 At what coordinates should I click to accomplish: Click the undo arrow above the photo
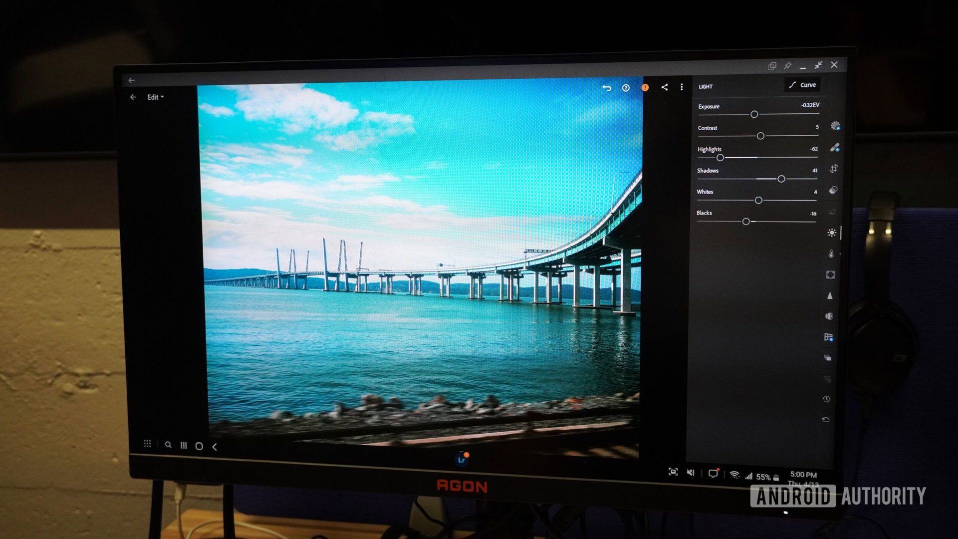click(607, 88)
